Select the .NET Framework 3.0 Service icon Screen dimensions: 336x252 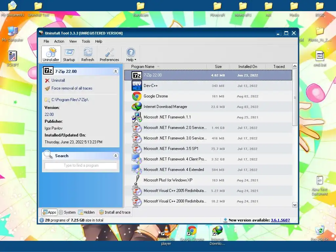click(x=137, y=138)
